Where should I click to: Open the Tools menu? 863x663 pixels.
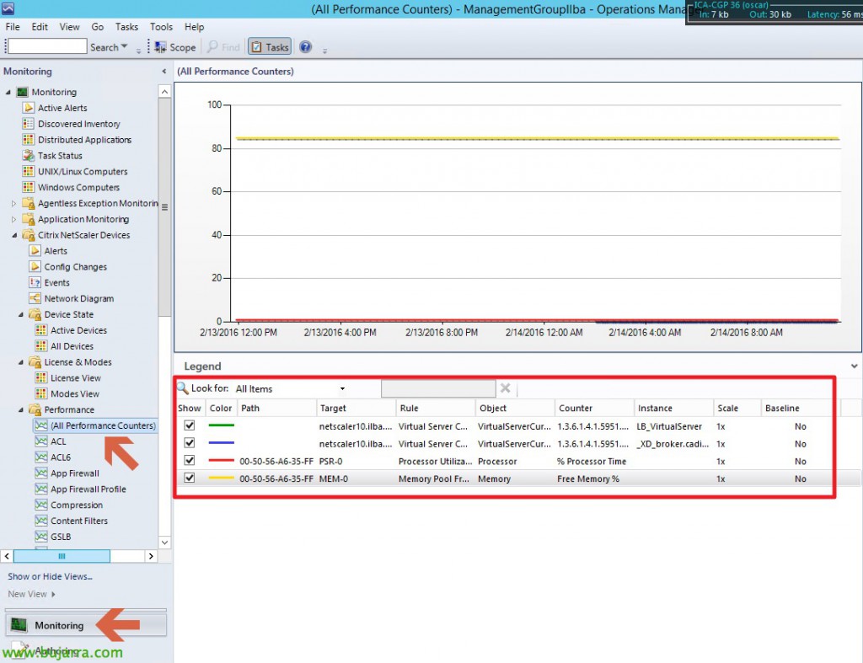(161, 26)
